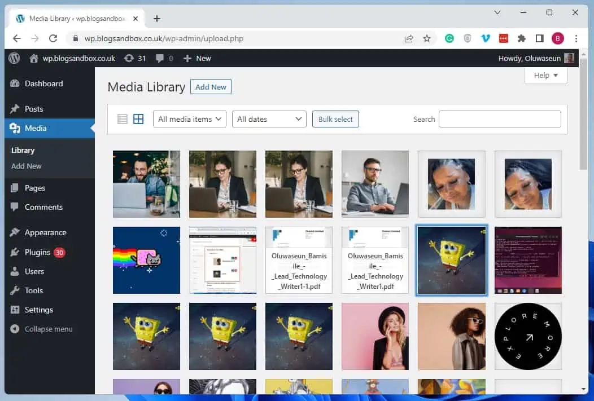
Task: Click the Bulk select button
Action: coord(335,119)
